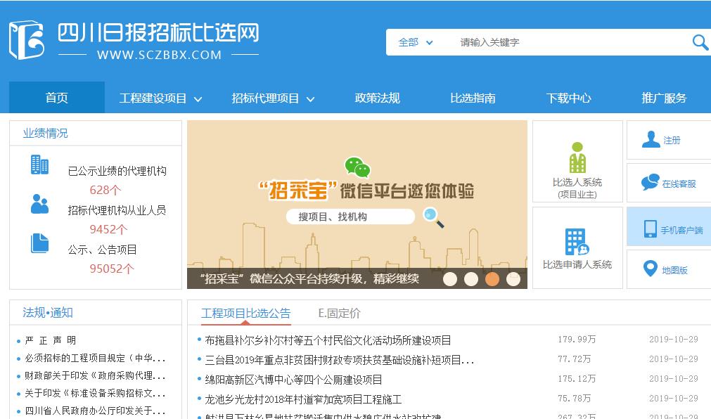Click the agency building icon in 业绩情况

(x=39, y=165)
